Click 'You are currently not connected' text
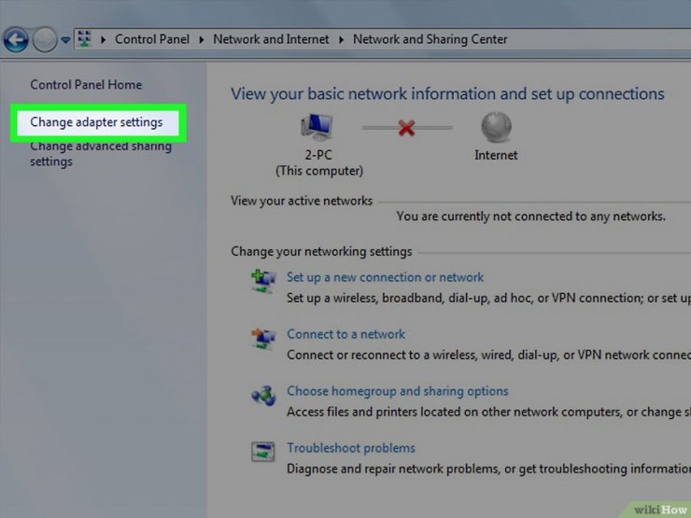The image size is (691, 518). click(x=531, y=217)
